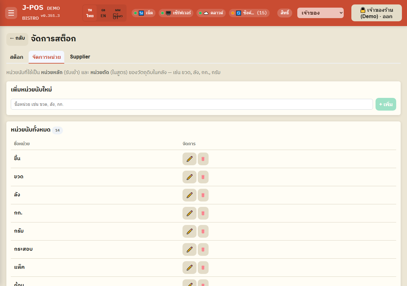Open the hamburger menu
Viewport: 407px width, 286px height.
tap(11, 13)
